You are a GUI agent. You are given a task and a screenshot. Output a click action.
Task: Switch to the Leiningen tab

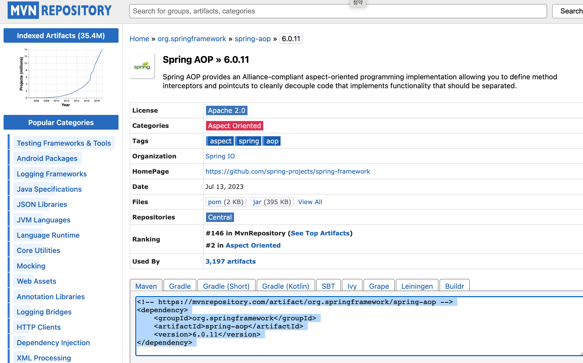point(417,286)
